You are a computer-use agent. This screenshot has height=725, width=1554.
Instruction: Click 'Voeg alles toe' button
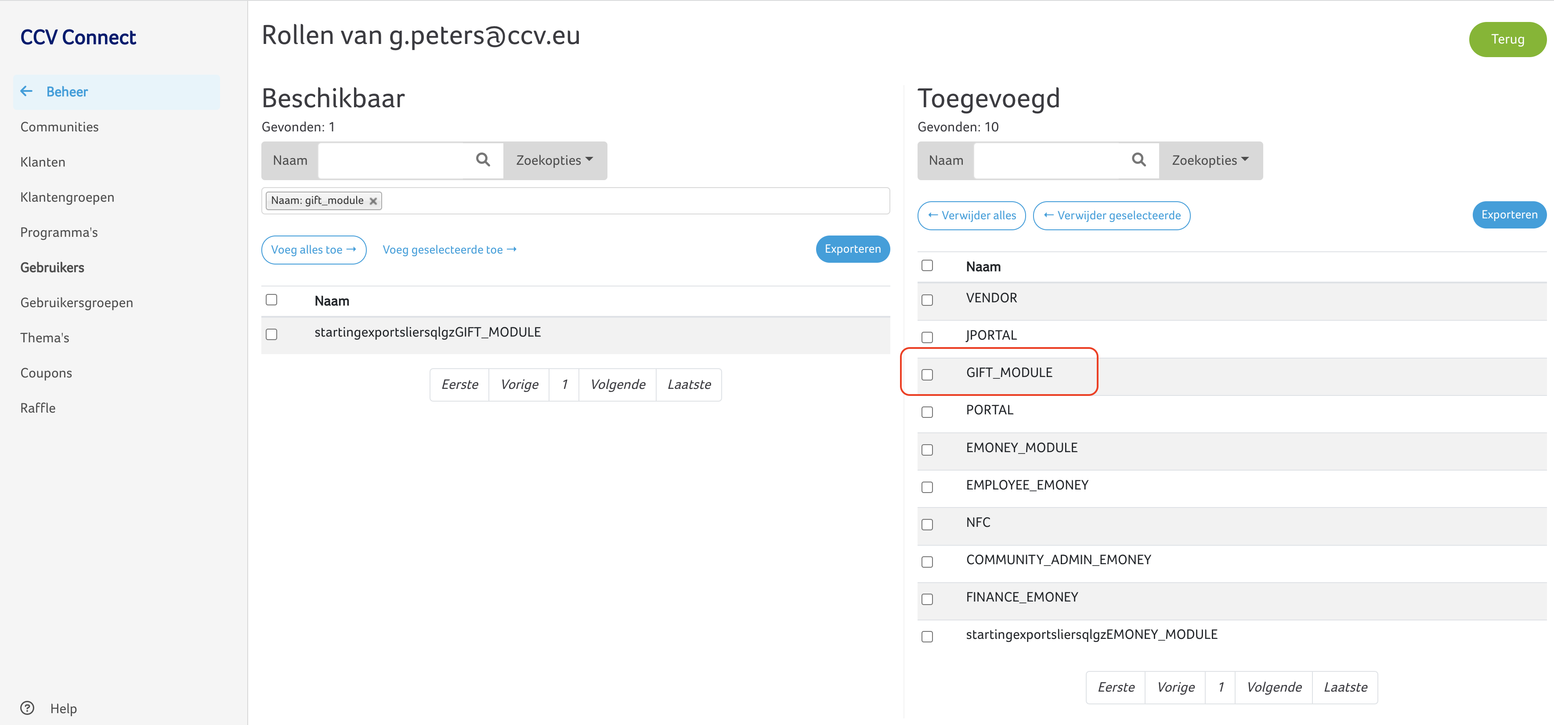(313, 250)
